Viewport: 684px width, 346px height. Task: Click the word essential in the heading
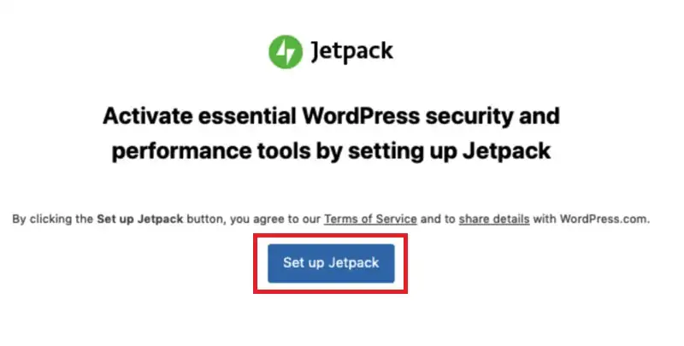[247, 116]
